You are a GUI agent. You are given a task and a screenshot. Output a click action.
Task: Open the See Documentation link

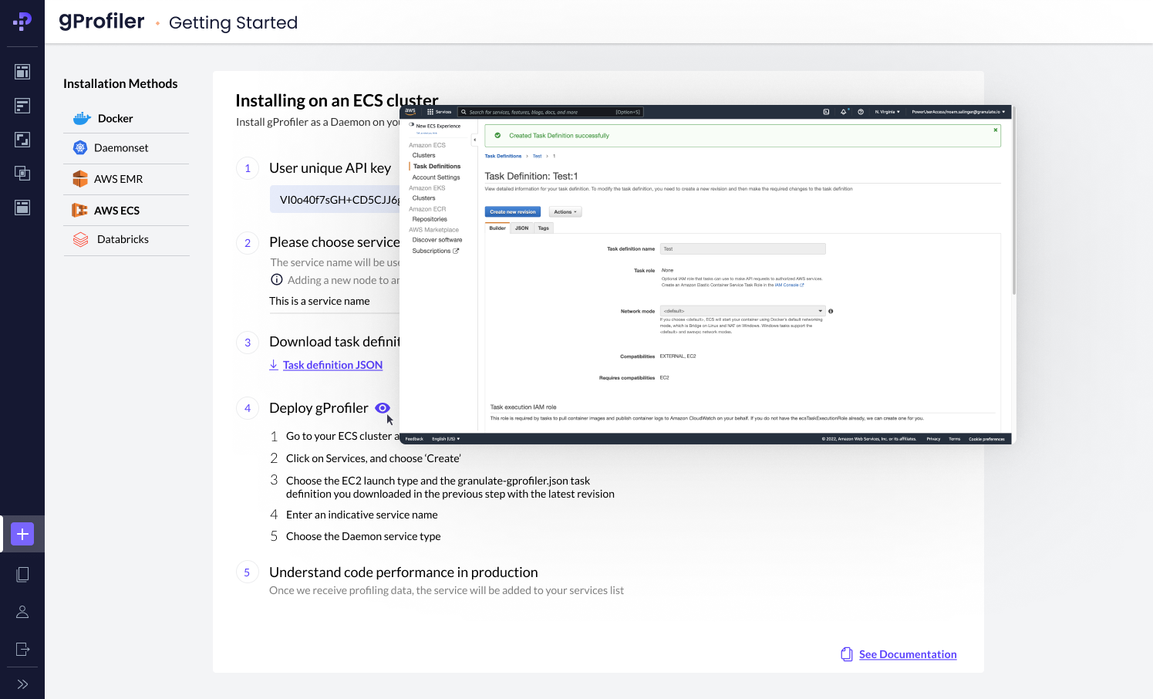pos(907,654)
